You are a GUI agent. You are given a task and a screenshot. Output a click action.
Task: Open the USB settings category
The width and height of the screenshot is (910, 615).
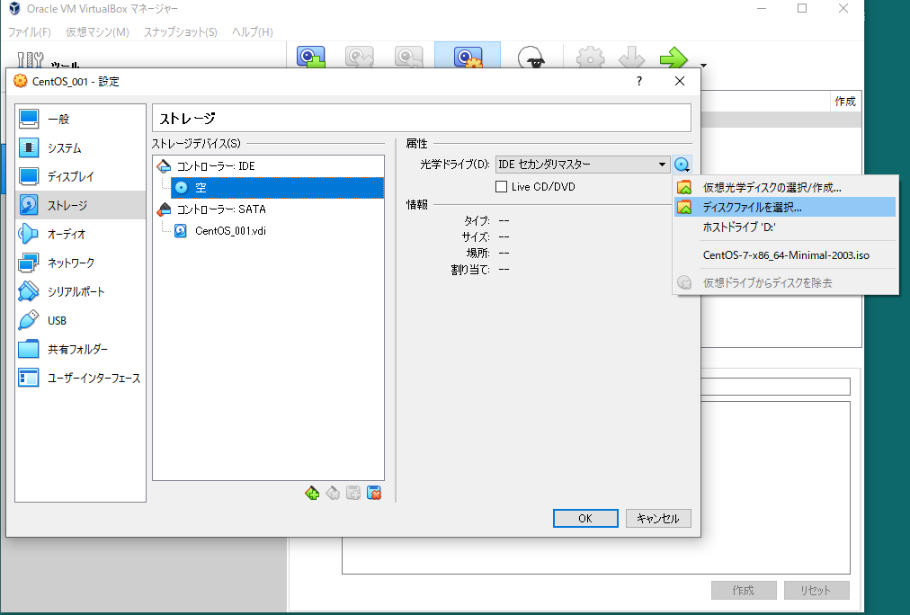pos(81,320)
